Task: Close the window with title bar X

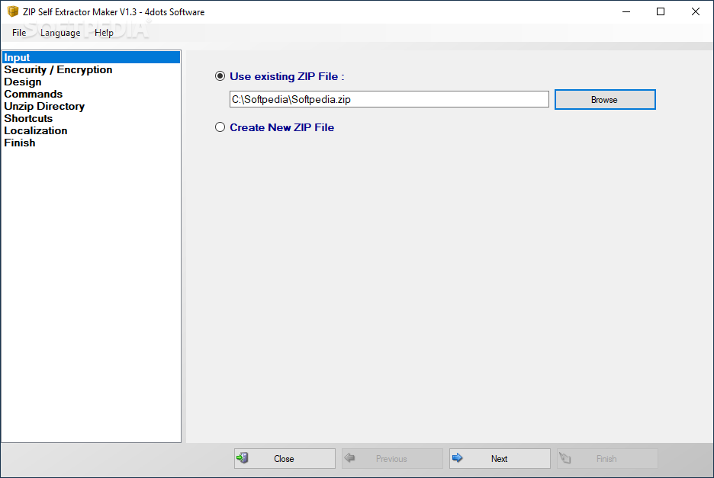Action: click(696, 12)
